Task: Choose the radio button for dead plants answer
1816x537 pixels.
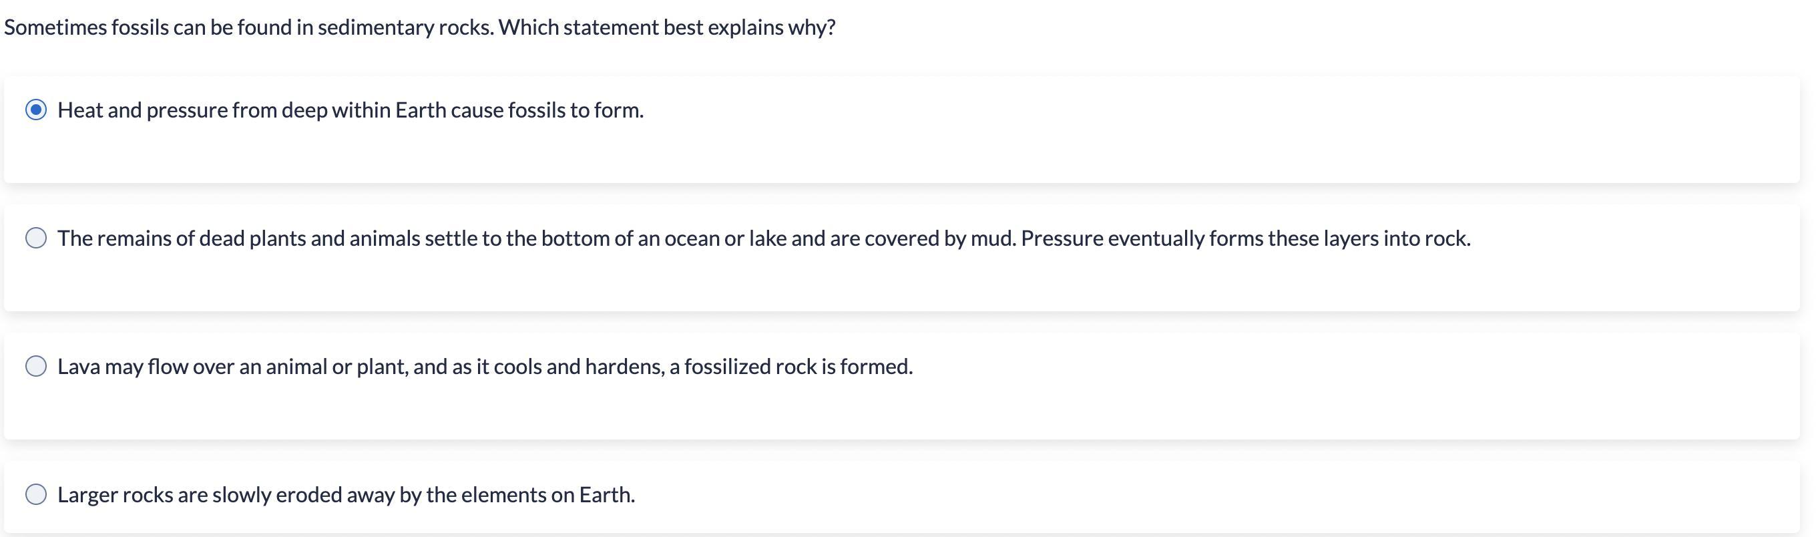Action: click(x=36, y=238)
